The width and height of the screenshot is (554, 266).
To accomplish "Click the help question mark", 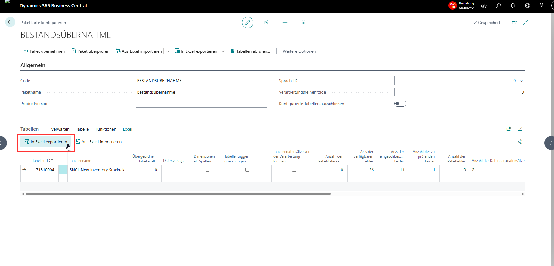I will tap(541, 5).
